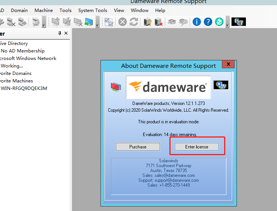This screenshot has width=277, height=211.
Task: Open the Help menu
Action: click(x=160, y=10)
